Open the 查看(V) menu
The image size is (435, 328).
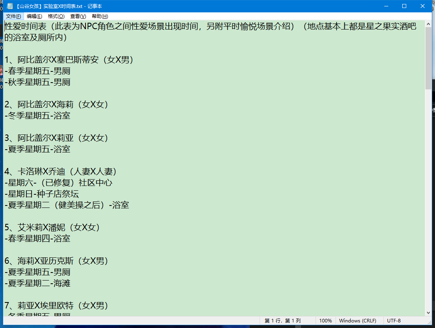(x=78, y=16)
